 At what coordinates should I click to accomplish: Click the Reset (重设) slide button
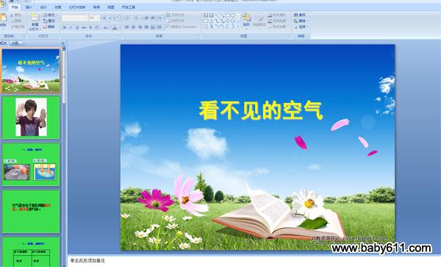pos(49,21)
